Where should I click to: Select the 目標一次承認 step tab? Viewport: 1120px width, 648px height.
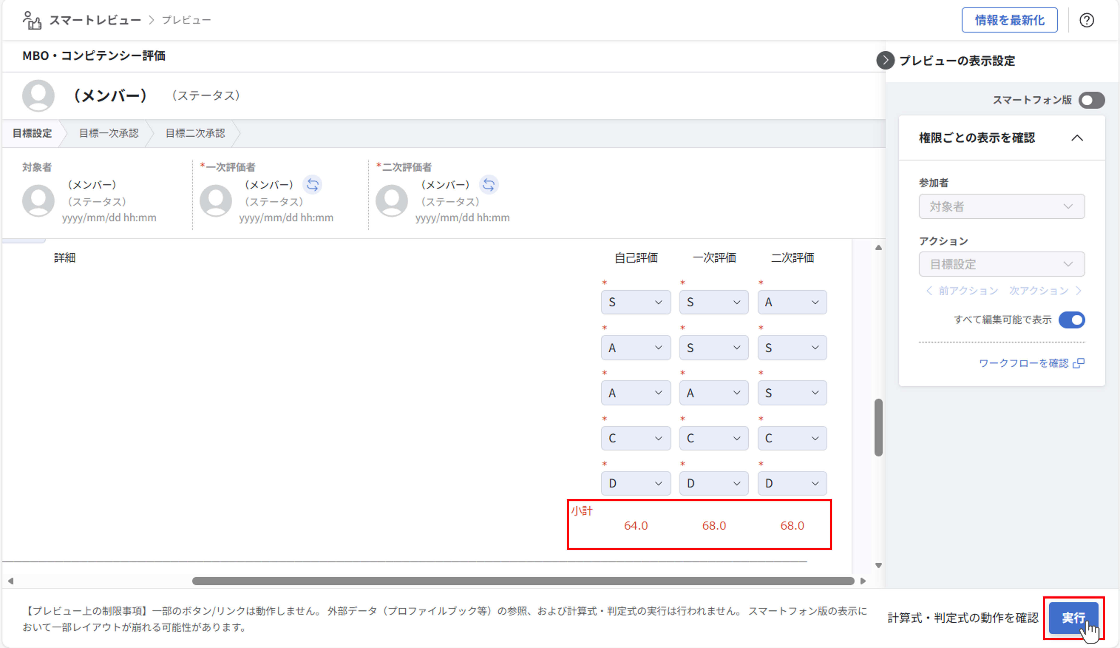(x=108, y=133)
